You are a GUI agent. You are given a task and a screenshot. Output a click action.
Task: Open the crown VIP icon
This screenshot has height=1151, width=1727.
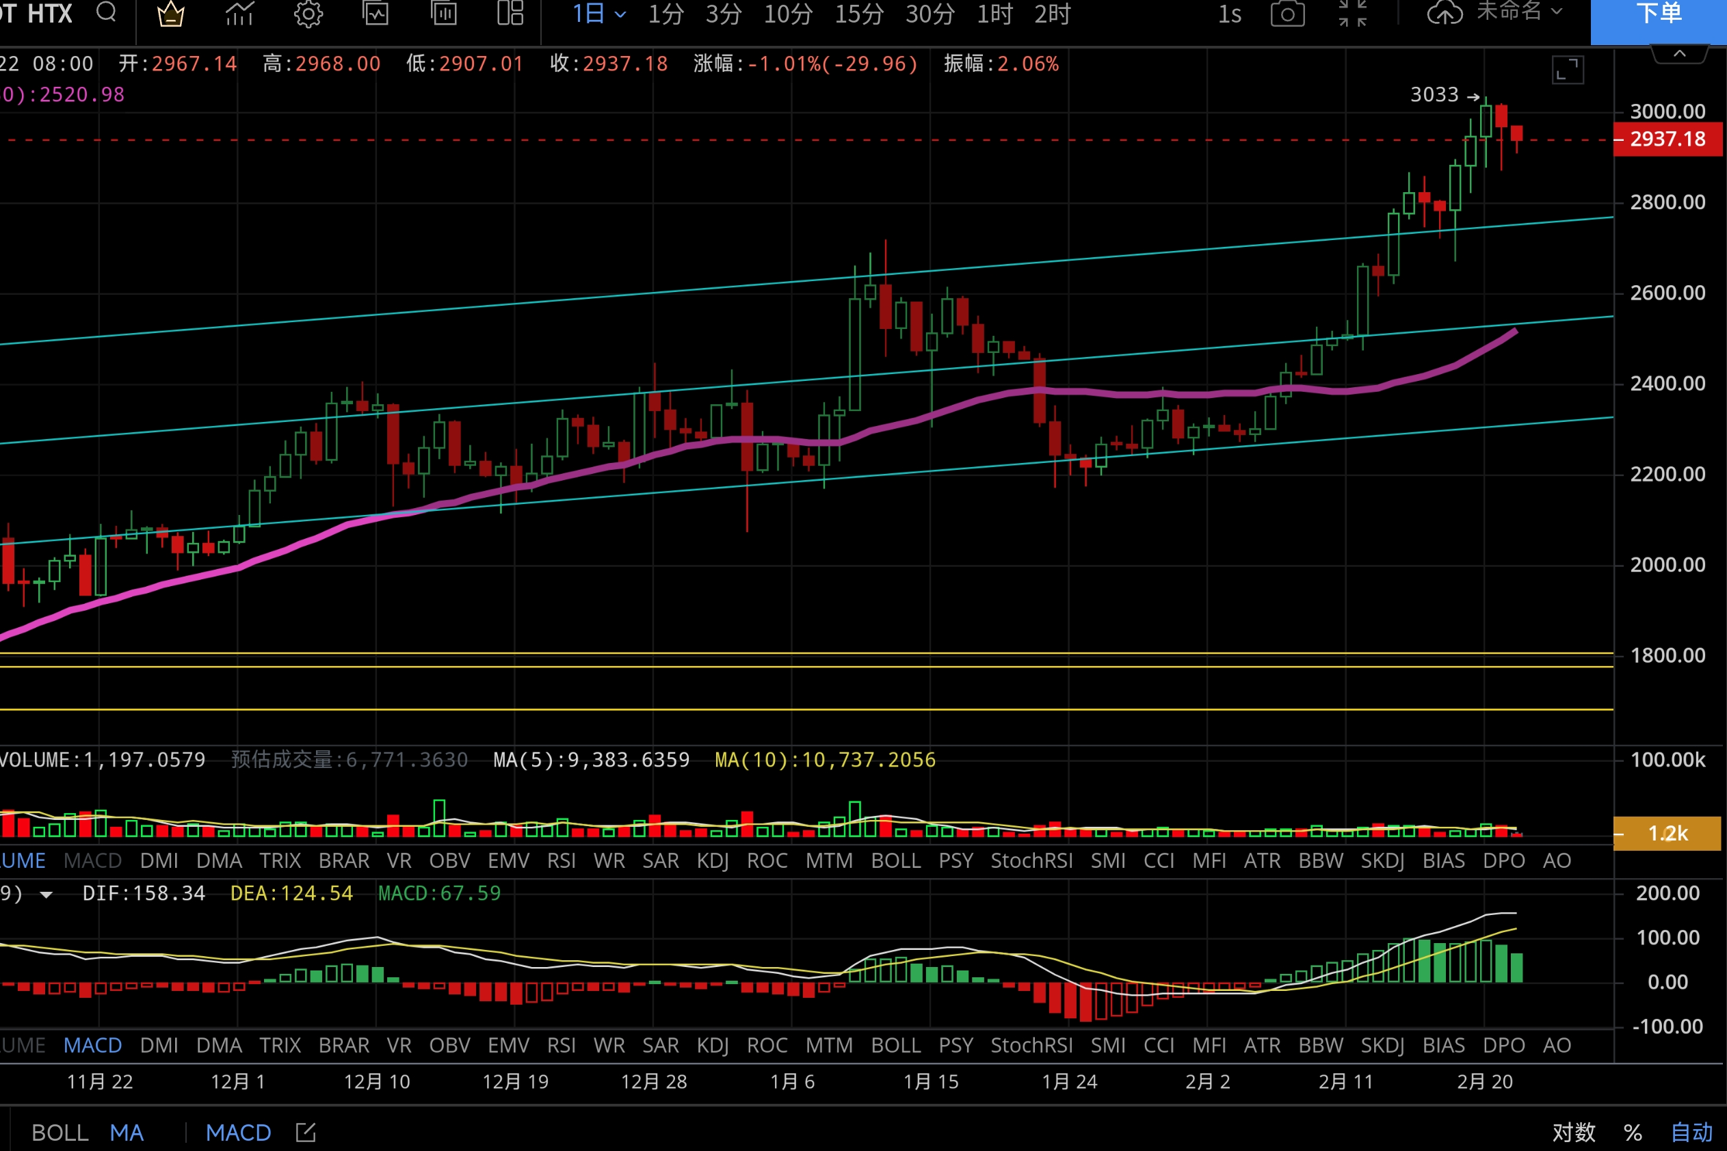(x=171, y=14)
